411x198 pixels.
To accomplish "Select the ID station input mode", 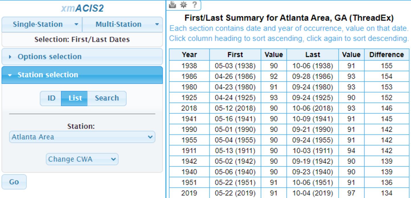I will click(51, 98).
